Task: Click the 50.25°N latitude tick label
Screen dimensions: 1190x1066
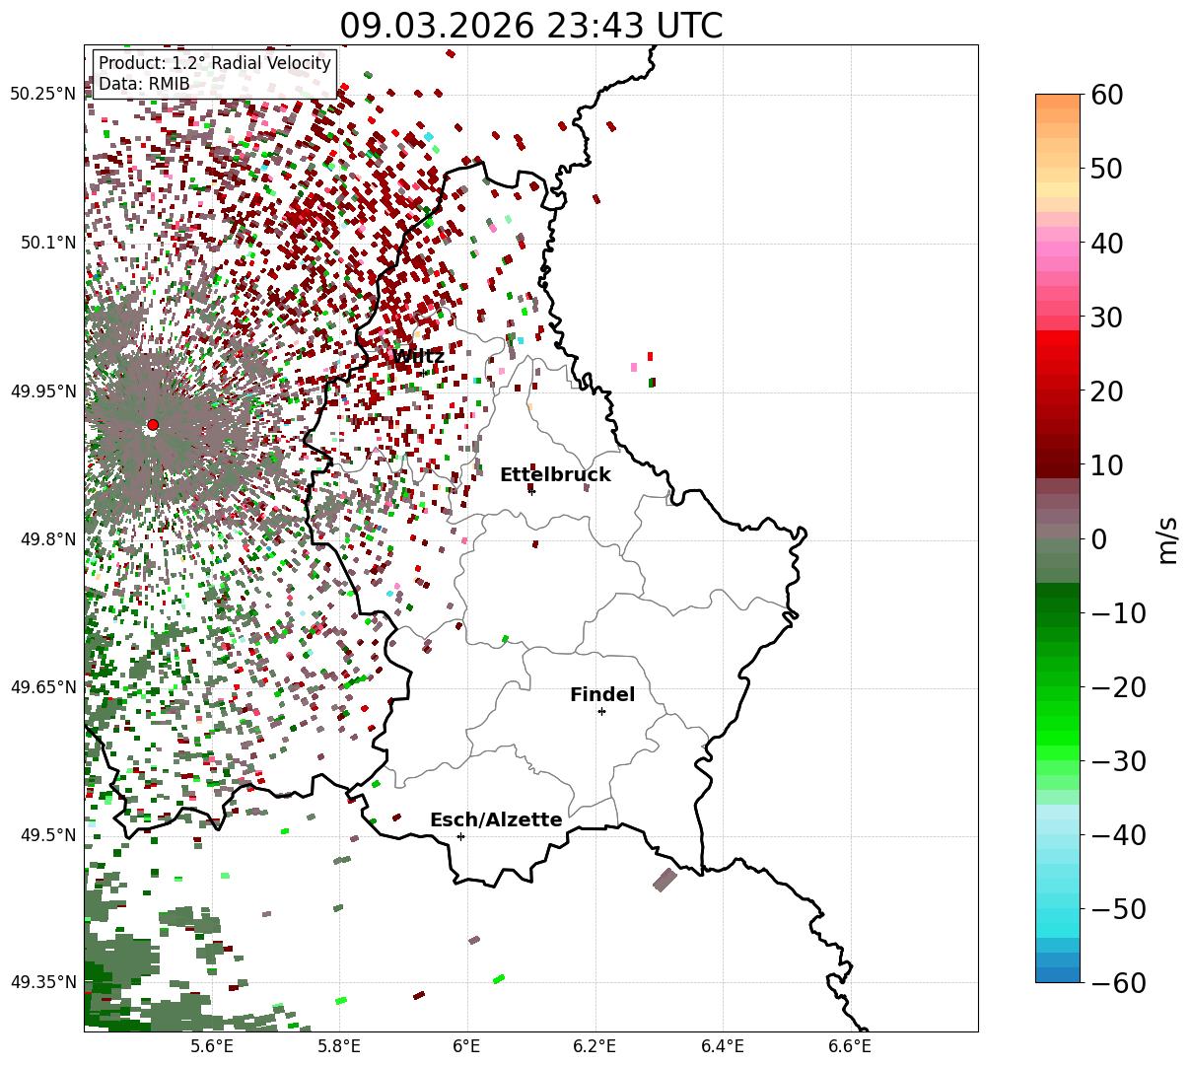Action: point(42,94)
